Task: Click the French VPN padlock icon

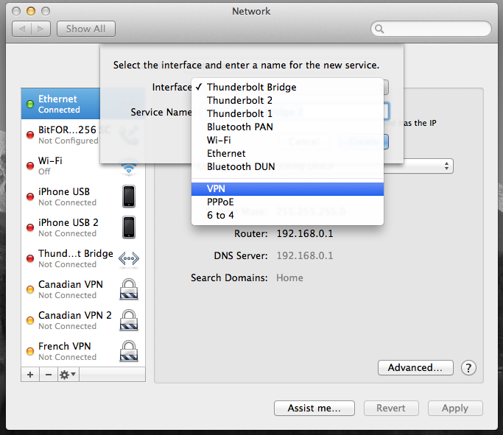Action: [x=129, y=351]
